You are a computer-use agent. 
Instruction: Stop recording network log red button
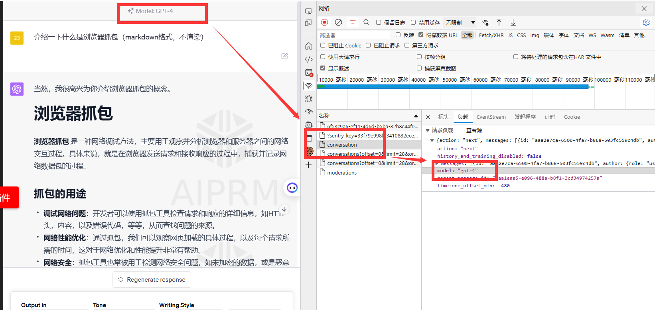(325, 22)
